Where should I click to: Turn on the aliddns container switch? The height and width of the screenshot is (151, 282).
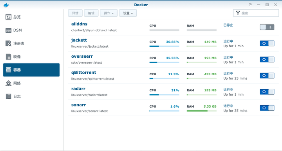click(267, 27)
